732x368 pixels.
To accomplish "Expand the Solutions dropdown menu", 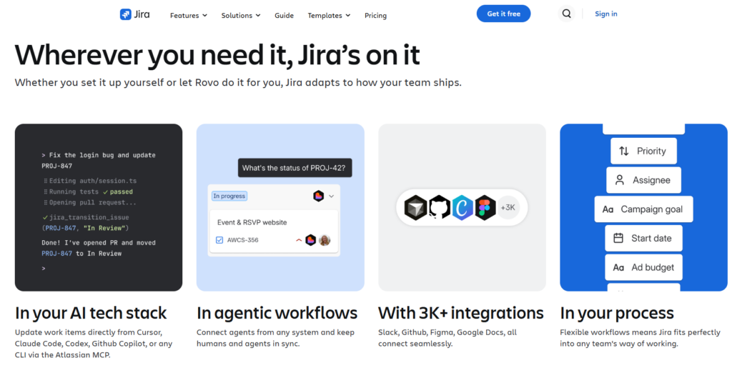I will (241, 16).
